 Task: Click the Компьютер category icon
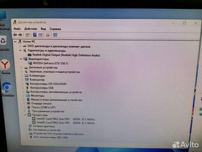(x=27, y=79)
